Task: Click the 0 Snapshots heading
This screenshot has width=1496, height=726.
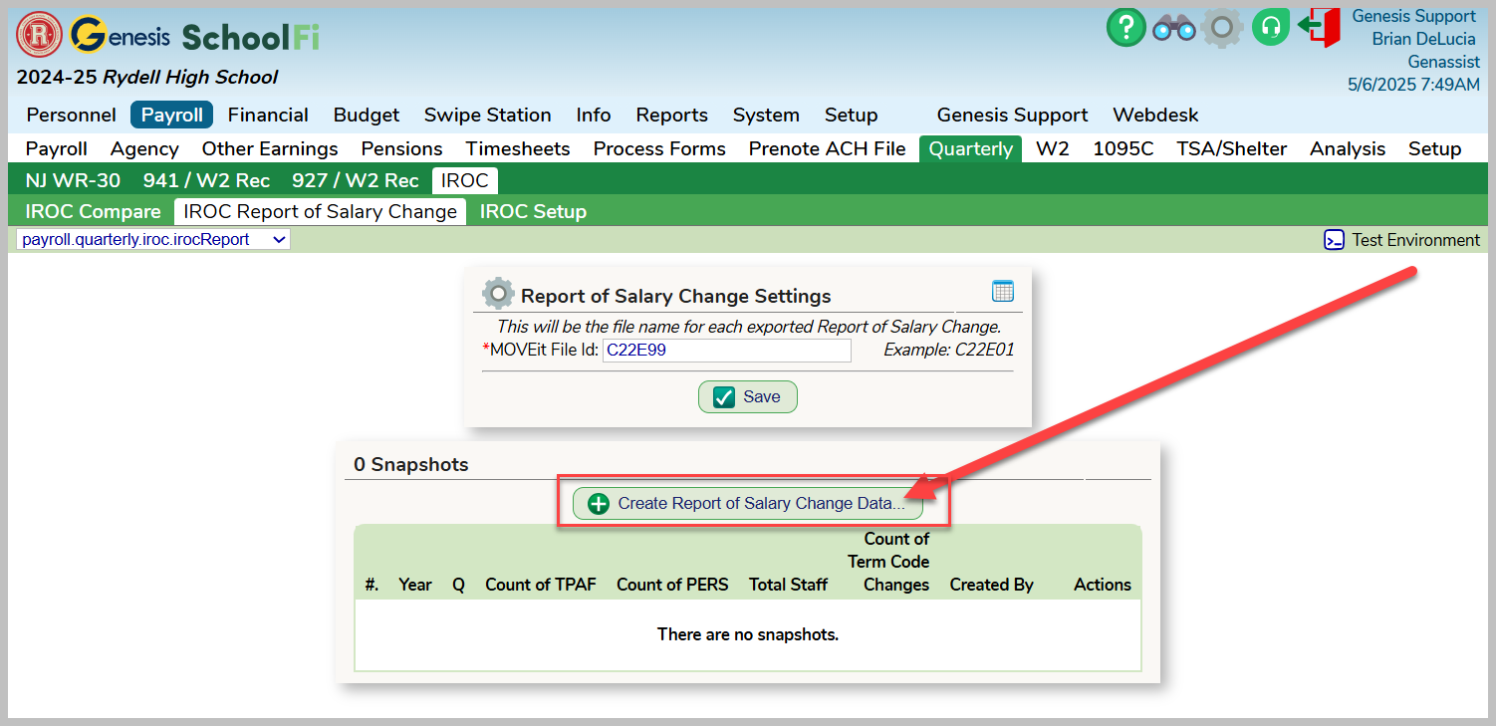Action: 411,465
